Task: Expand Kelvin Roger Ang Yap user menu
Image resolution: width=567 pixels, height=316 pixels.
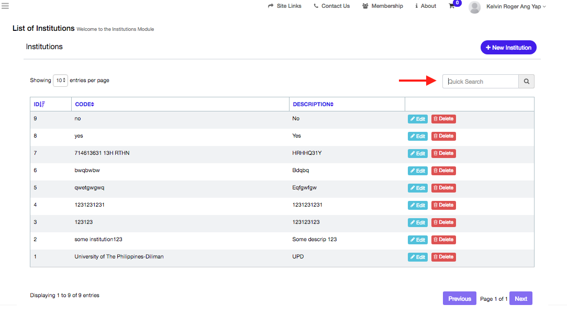Action: coord(516,6)
